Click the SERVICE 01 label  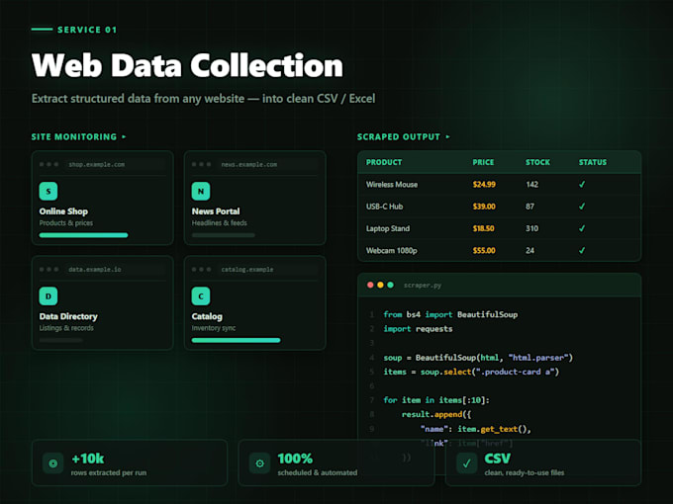pyautogui.click(x=87, y=30)
